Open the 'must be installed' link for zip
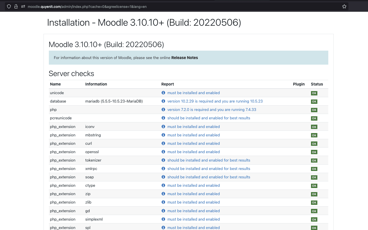The height and width of the screenshot is (230, 368). point(193,194)
